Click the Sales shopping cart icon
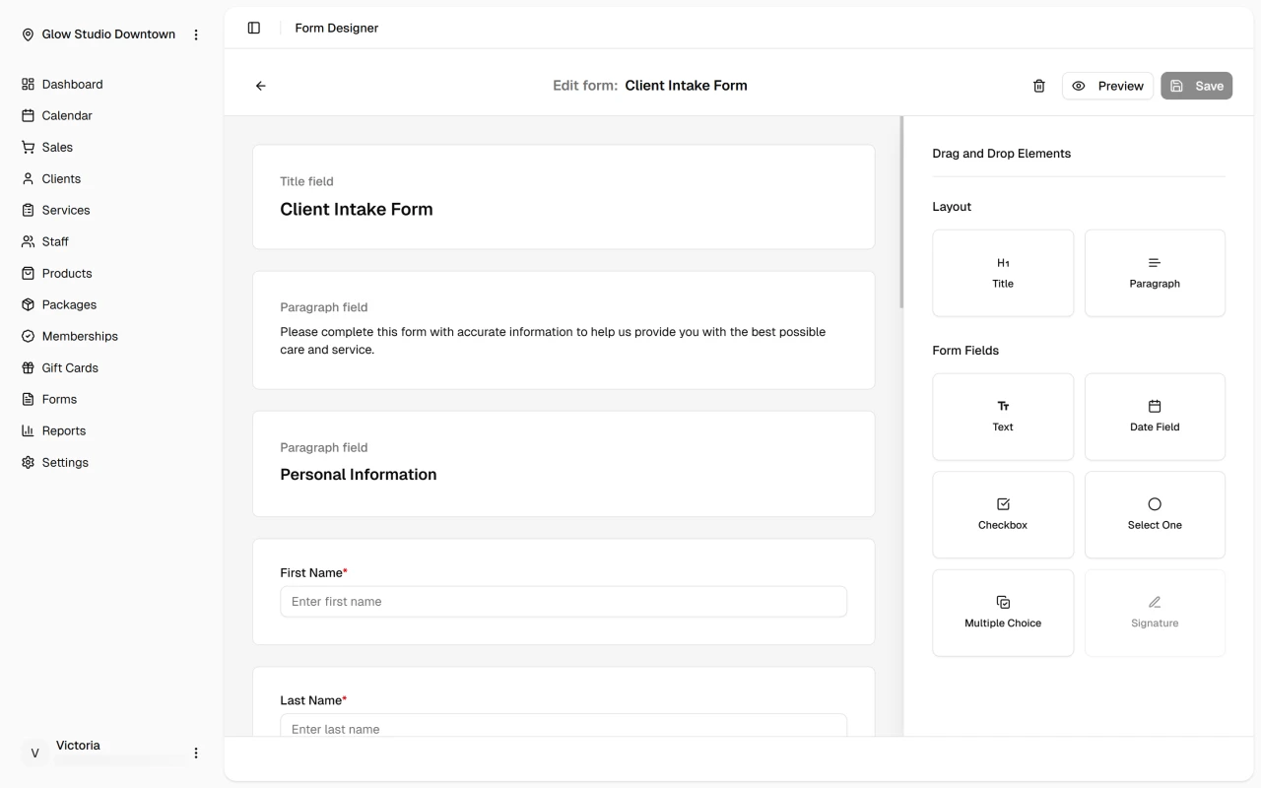 tap(28, 148)
